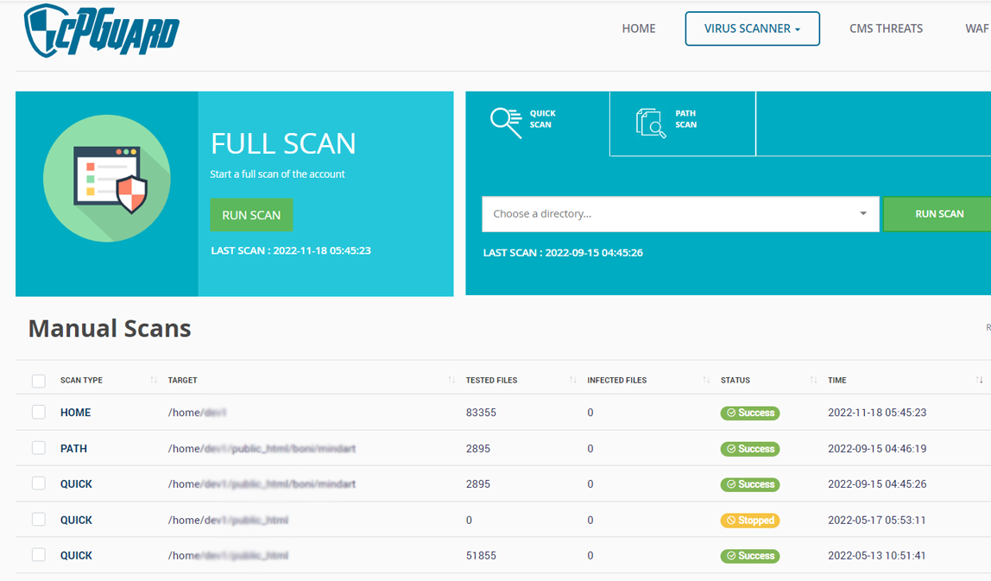This screenshot has height=581, width=991.
Task: Check the HOME scan row checkbox
Action: click(39, 412)
